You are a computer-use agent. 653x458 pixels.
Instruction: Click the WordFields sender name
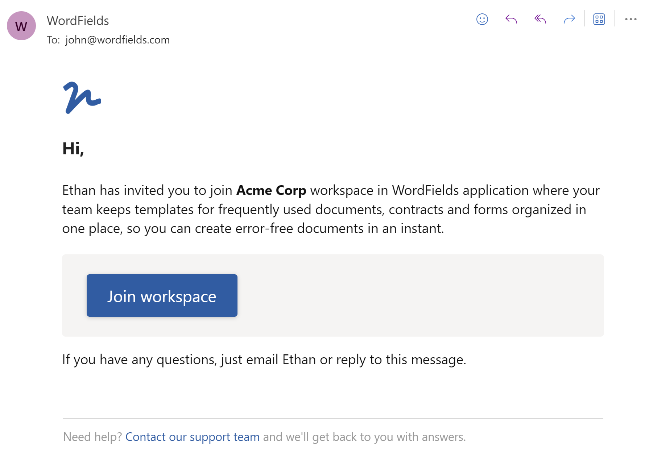click(78, 21)
